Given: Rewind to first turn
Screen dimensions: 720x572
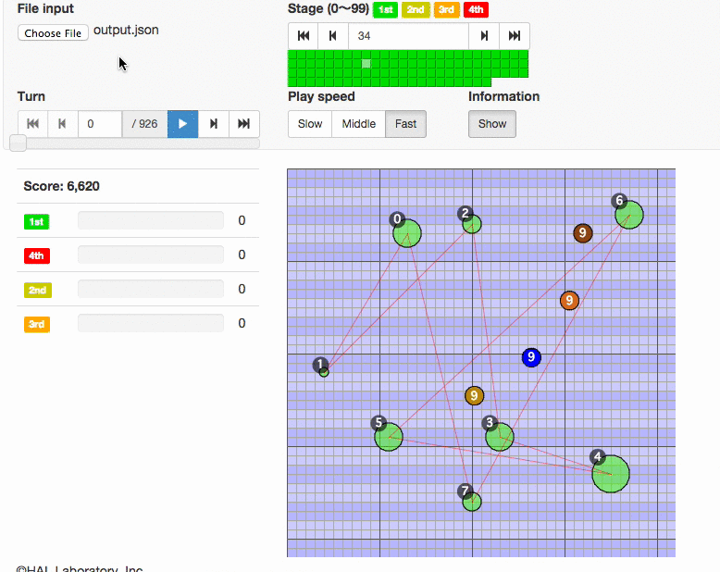Looking at the screenshot, I should [32, 124].
